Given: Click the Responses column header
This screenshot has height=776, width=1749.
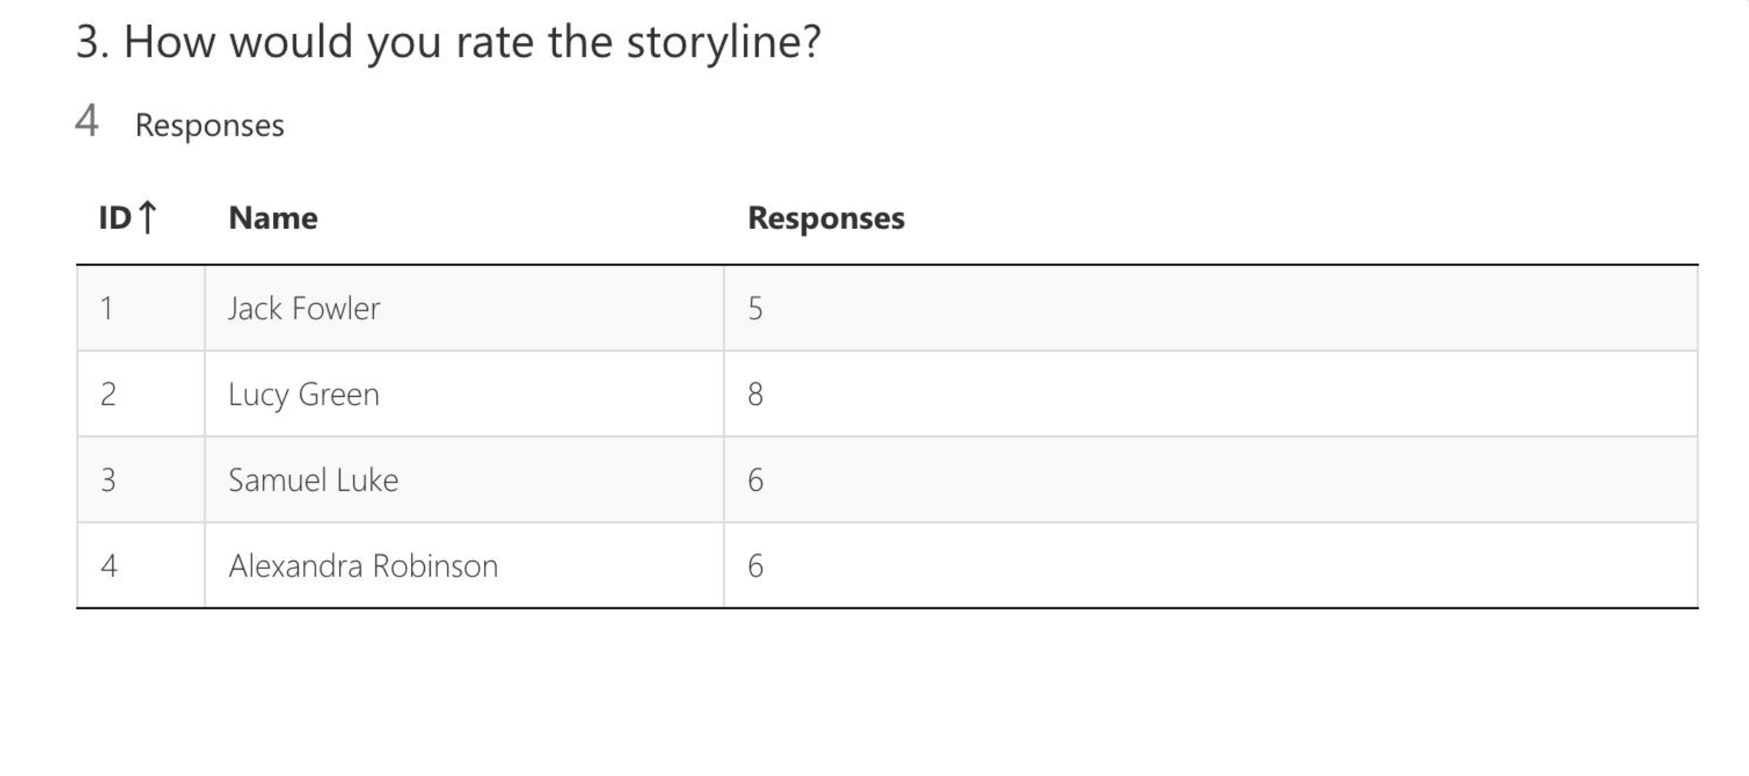Looking at the screenshot, I should pyautogui.click(x=826, y=217).
